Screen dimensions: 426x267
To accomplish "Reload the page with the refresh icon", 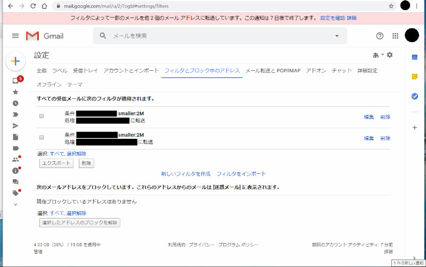I will pos(33,6).
